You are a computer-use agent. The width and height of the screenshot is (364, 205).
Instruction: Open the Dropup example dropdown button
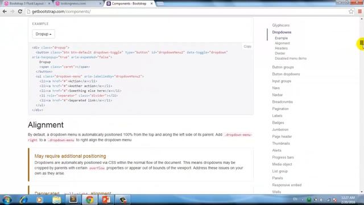[x=43, y=34]
